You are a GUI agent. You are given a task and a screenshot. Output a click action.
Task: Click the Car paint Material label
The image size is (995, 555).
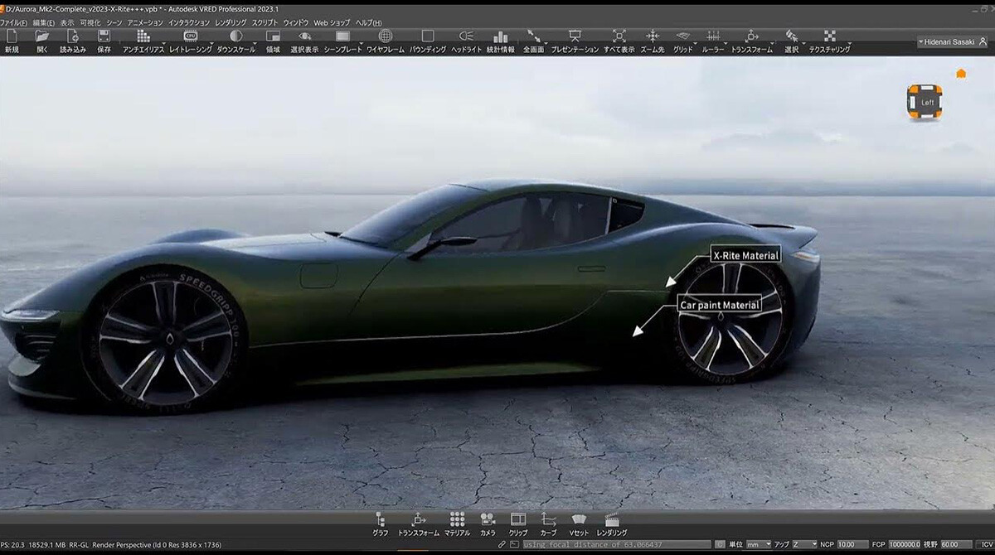tap(719, 304)
